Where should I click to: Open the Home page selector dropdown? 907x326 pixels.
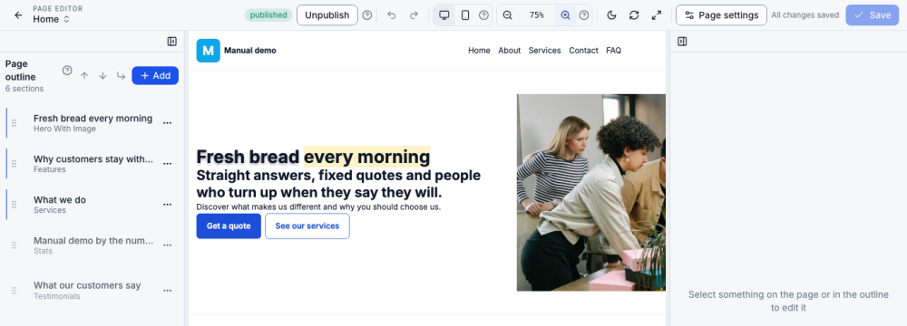pyautogui.click(x=51, y=19)
